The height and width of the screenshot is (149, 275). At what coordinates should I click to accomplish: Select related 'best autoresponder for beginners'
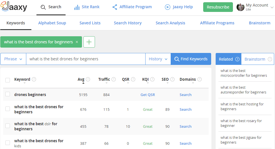(x=243, y=90)
